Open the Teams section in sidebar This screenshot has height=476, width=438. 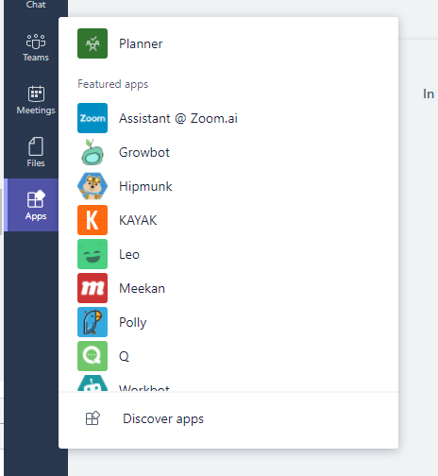tap(36, 47)
